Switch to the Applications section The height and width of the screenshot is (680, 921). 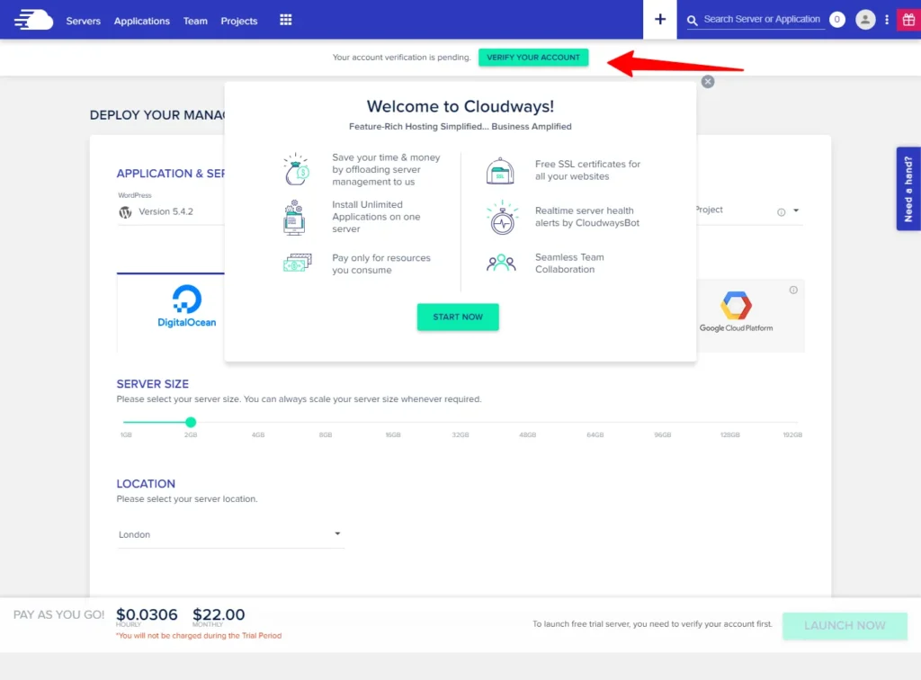tap(141, 21)
